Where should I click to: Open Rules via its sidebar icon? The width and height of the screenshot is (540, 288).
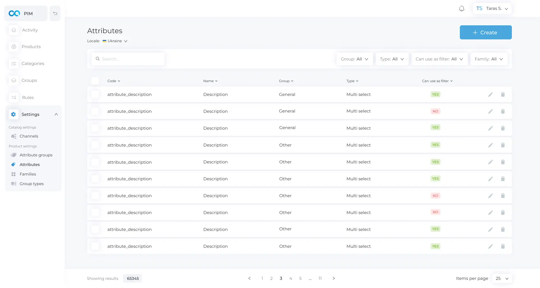click(14, 98)
